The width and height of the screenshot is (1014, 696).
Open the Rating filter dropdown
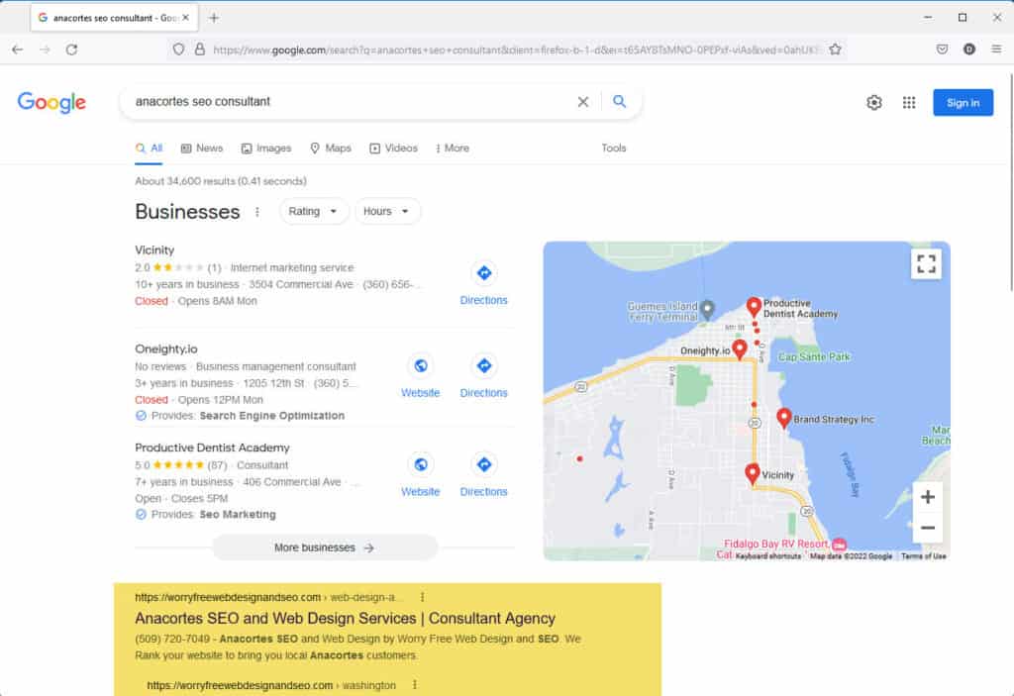[314, 212]
